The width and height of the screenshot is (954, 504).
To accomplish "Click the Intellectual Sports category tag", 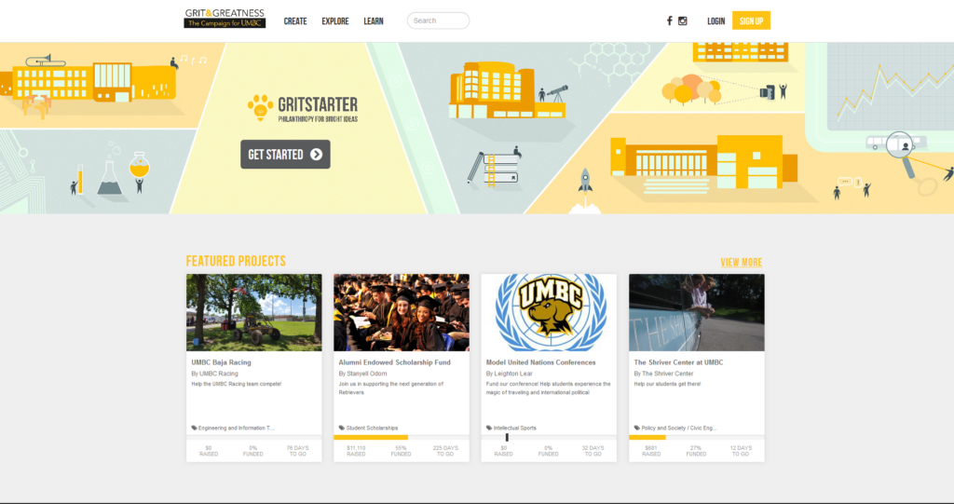I will [514, 428].
